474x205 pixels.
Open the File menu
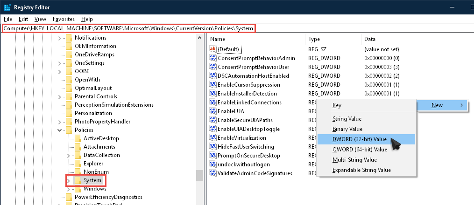click(x=8, y=19)
